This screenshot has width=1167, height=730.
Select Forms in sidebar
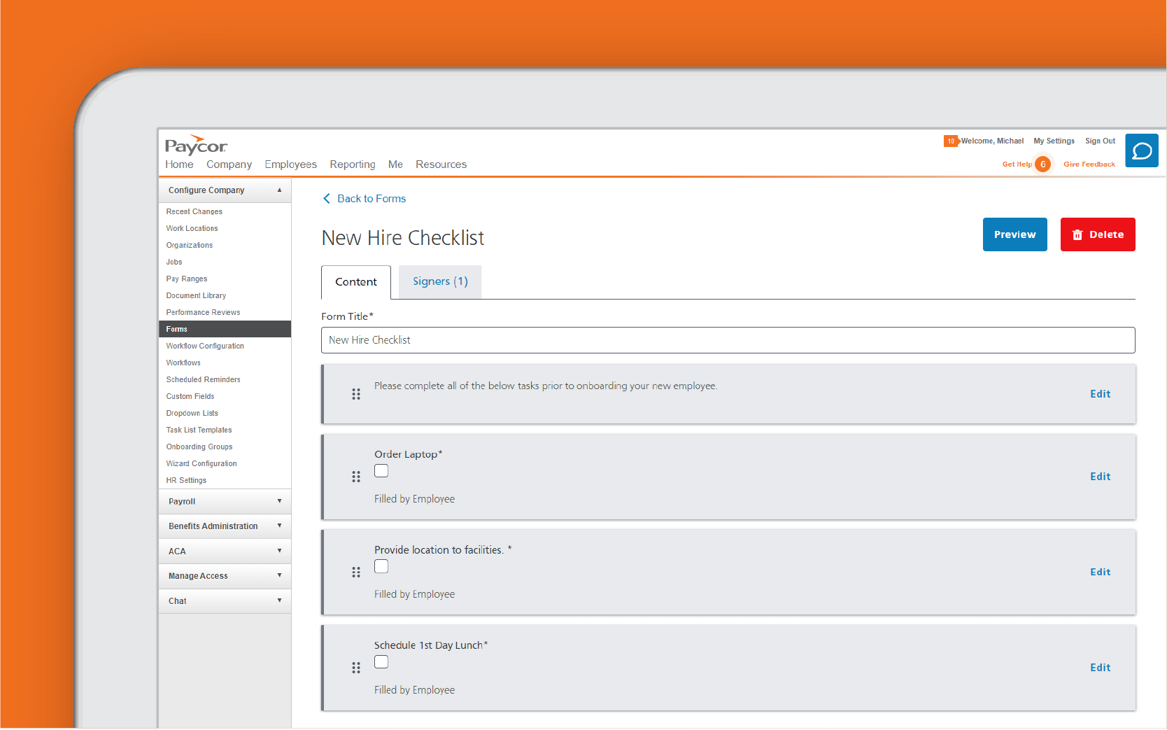(225, 329)
